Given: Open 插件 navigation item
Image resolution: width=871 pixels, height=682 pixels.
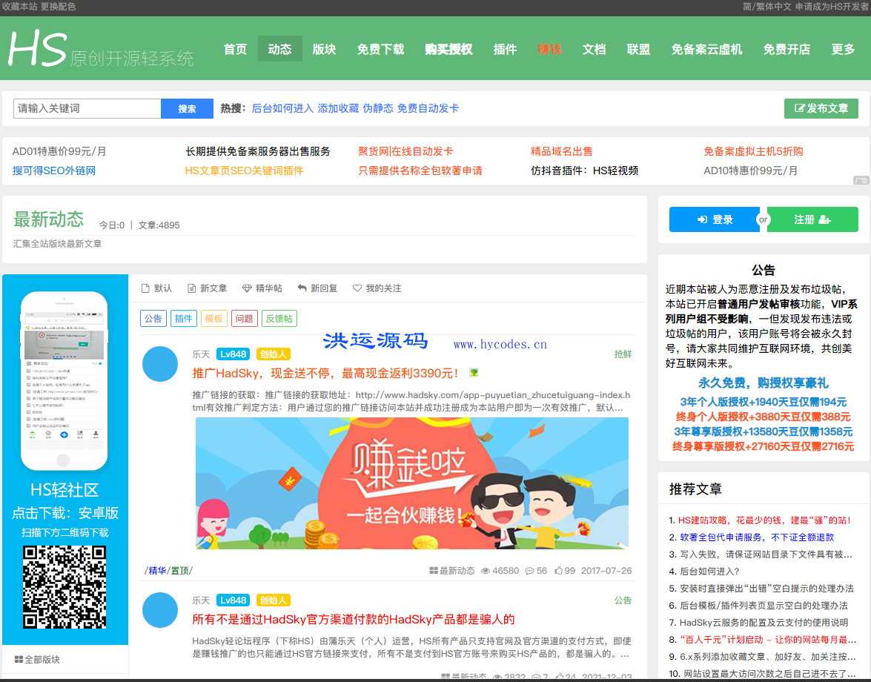Looking at the screenshot, I should (x=505, y=49).
